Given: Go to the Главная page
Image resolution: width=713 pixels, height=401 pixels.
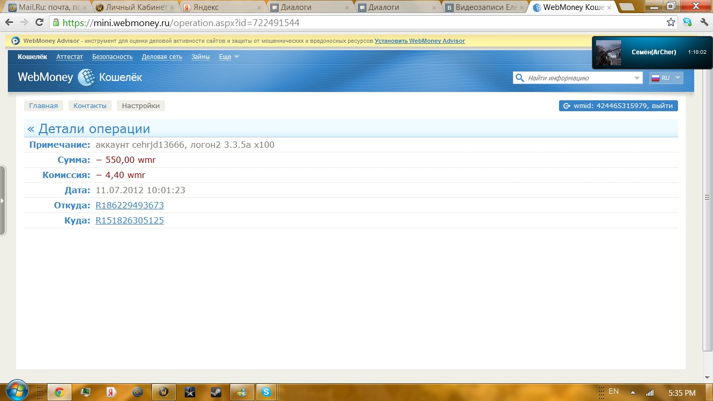Looking at the screenshot, I should tap(43, 105).
